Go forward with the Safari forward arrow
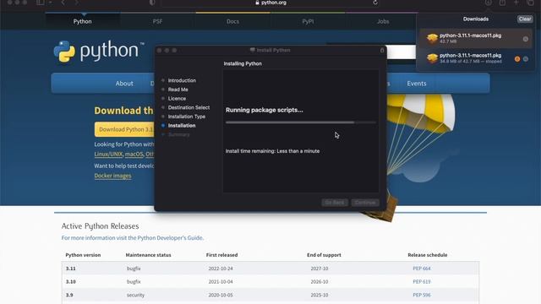 (76, 3)
